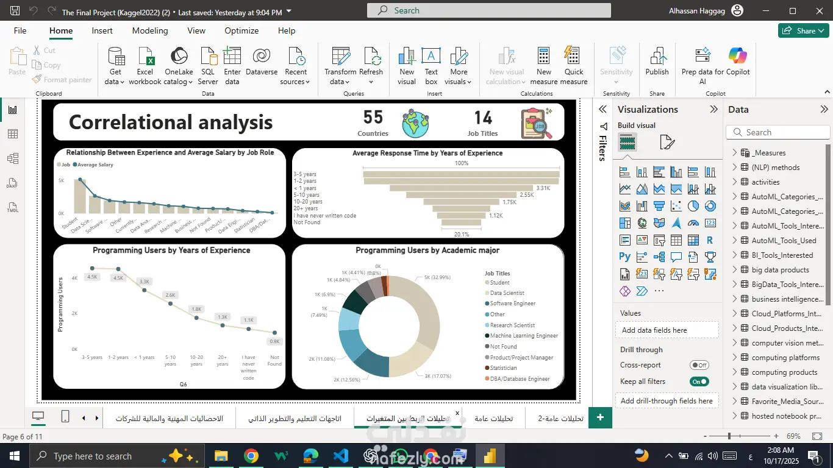Toggle Cross-report drill through off switch
This screenshot has height=468, width=833.
(x=699, y=365)
